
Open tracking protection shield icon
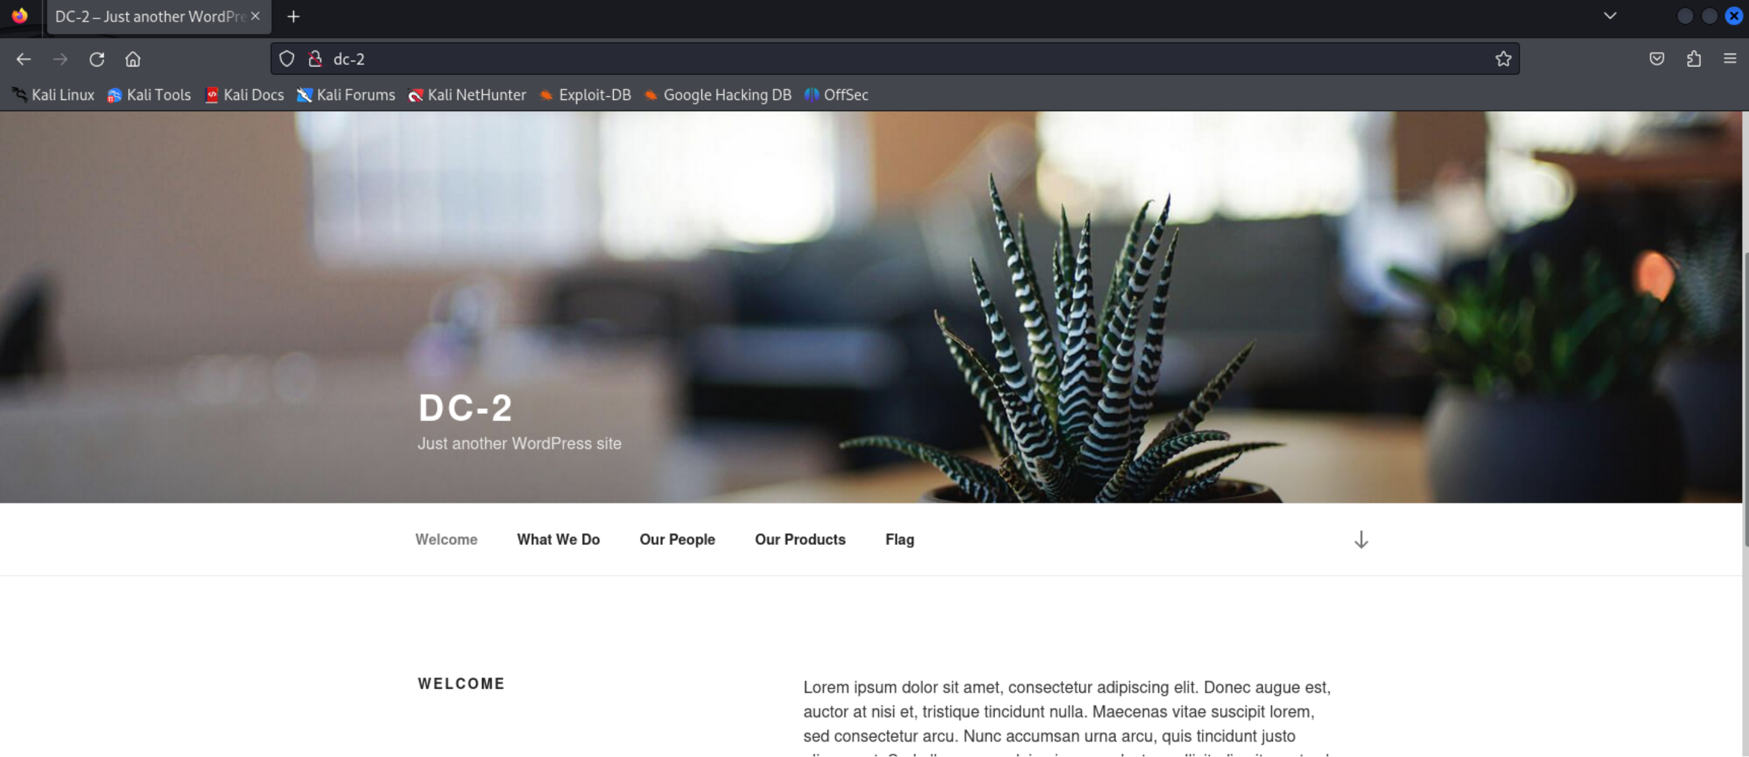point(286,60)
